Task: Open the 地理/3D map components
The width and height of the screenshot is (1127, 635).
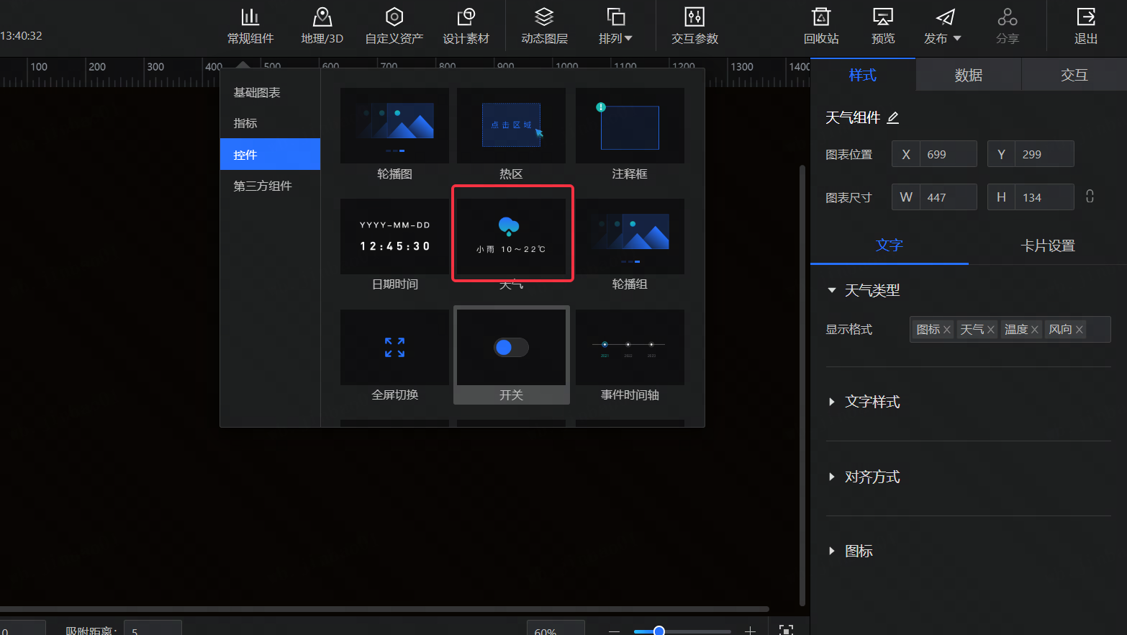Action: [x=322, y=26]
